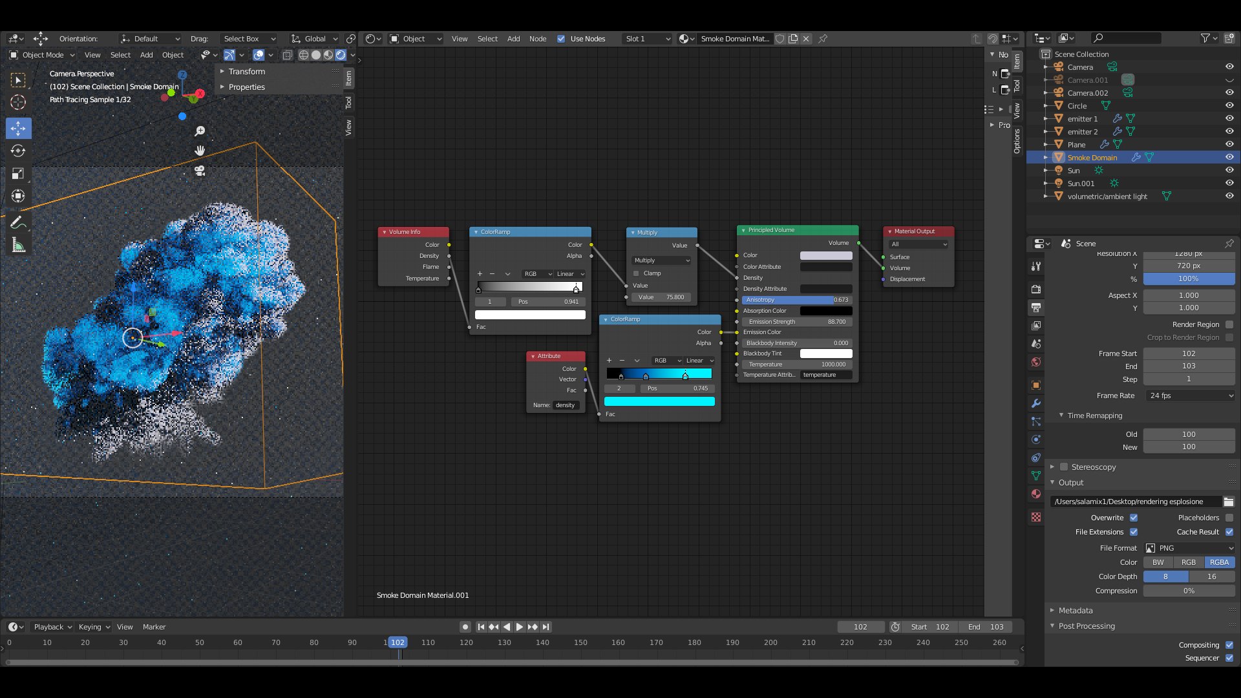Click the Annotate pencil tool
1241x698 pixels.
coord(18,223)
